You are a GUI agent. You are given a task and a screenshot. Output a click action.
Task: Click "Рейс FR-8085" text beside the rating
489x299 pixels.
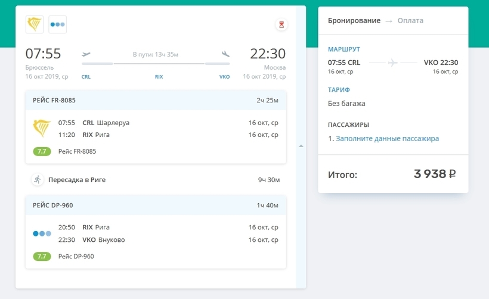[78, 151]
